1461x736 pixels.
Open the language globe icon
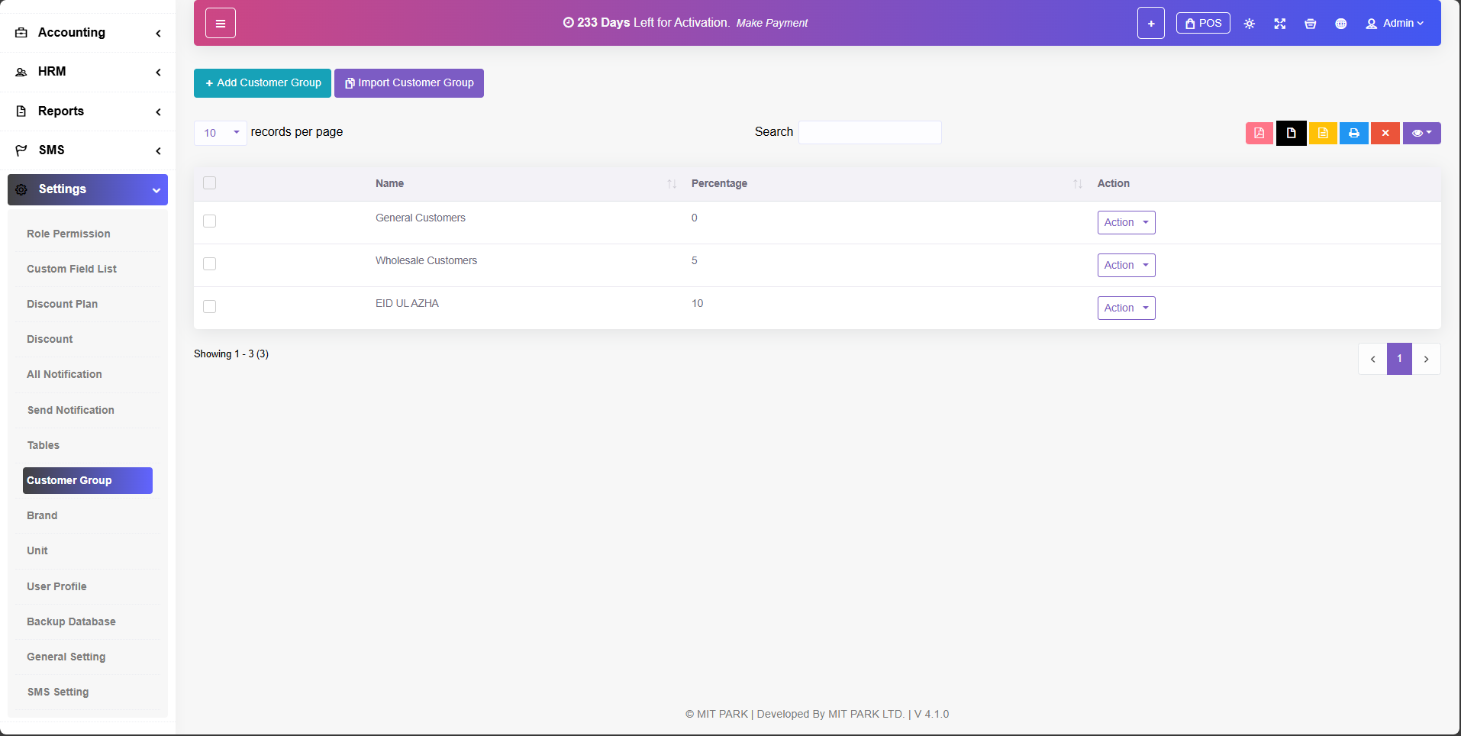[x=1340, y=24]
